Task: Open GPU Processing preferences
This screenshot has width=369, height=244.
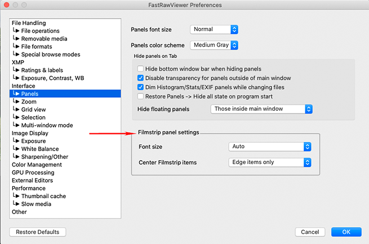Action: tap(33, 173)
